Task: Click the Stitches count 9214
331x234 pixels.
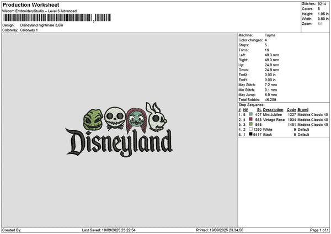Action: click(x=322, y=4)
